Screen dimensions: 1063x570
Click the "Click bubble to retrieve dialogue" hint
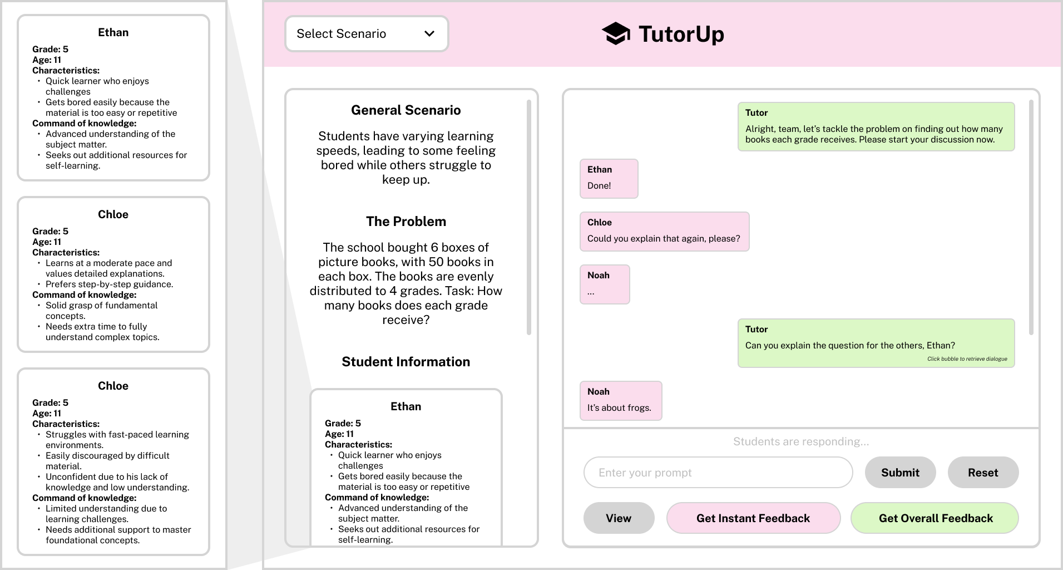967,359
